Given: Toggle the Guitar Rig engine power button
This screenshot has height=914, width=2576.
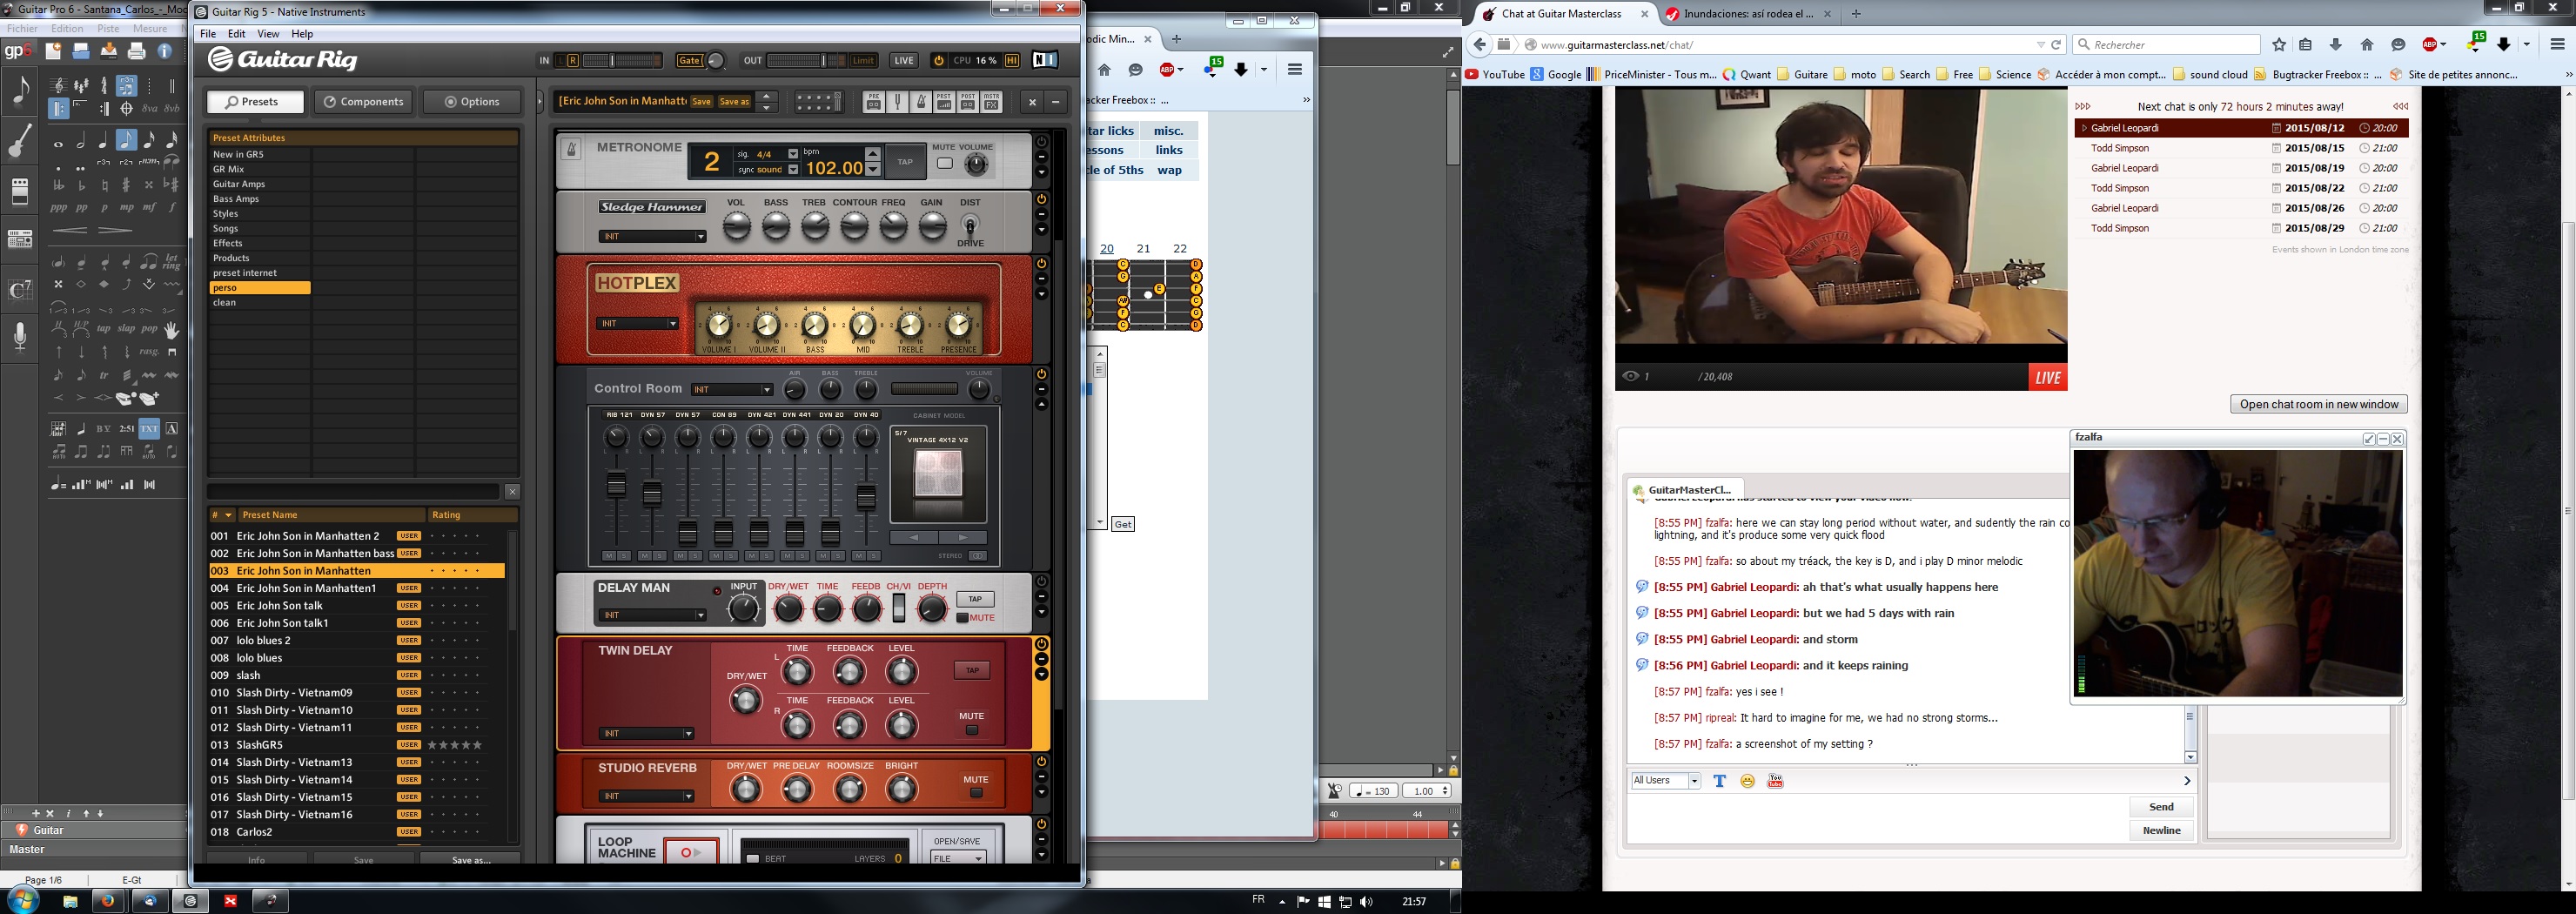Looking at the screenshot, I should tap(938, 61).
